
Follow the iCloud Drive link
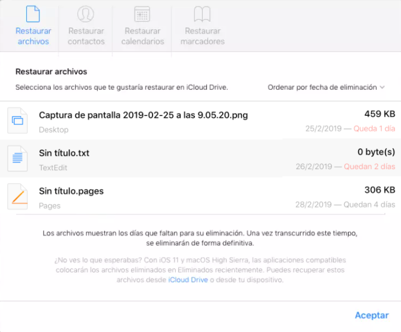(188, 280)
